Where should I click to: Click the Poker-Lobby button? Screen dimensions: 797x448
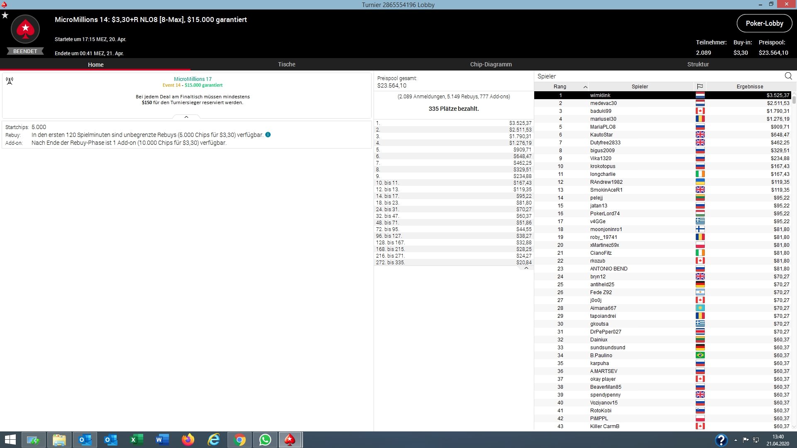coord(764,24)
